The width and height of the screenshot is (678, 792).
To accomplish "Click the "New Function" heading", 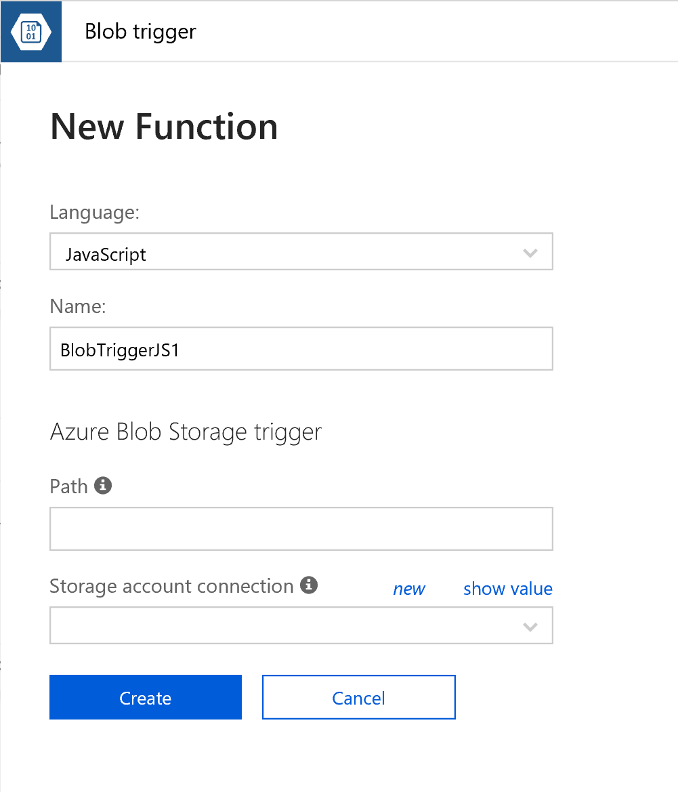I will [164, 127].
